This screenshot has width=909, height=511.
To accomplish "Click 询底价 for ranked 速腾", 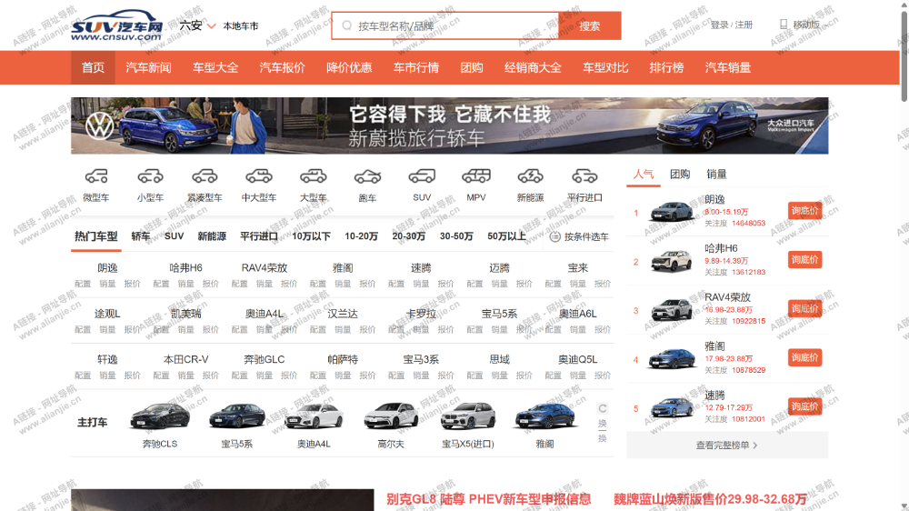I will click(x=804, y=406).
